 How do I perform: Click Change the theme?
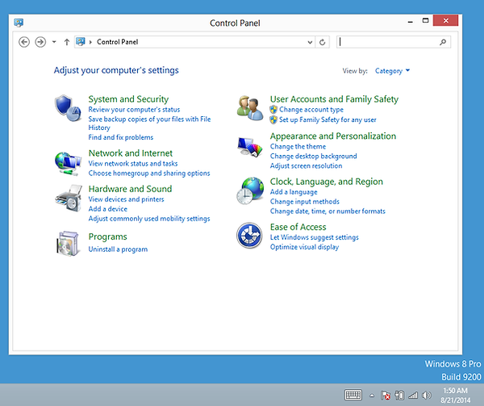tap(298, 146)
